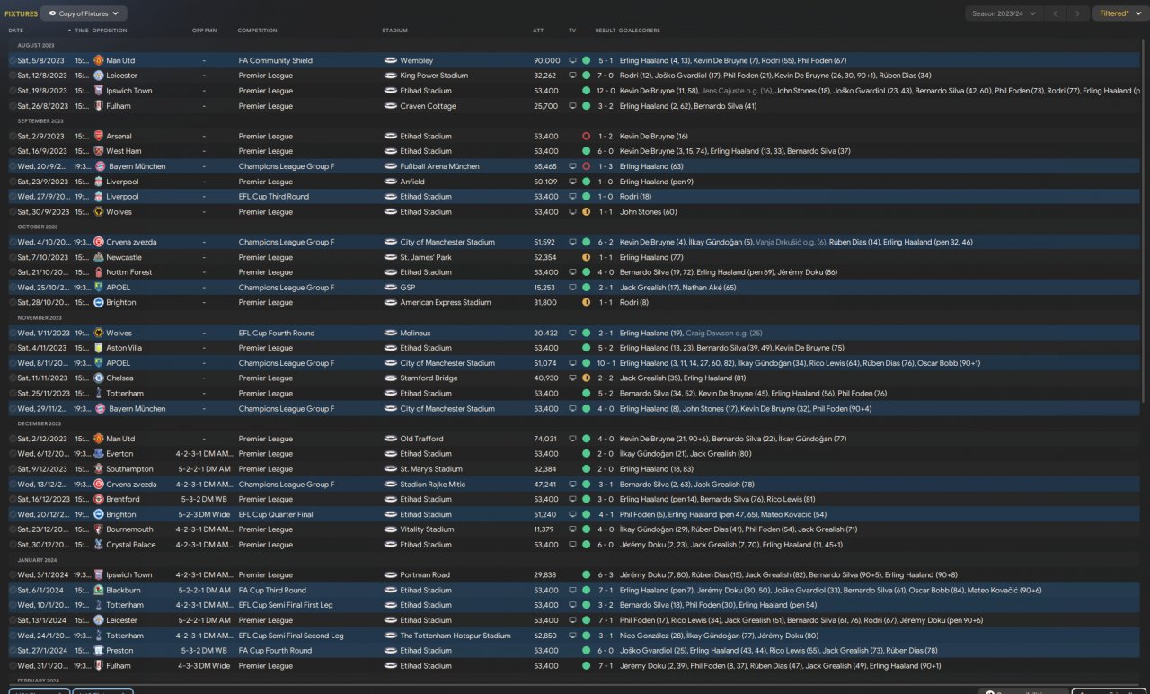Click the stadium icon beside Wembley
The width and height of the screenshot is (1150, 694).
390,60
